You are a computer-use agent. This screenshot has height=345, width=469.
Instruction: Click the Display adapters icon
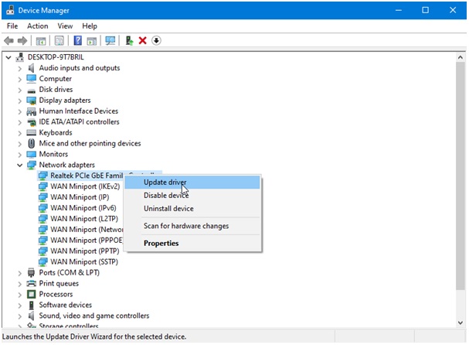pyautogui.click(x=31, y=101)
